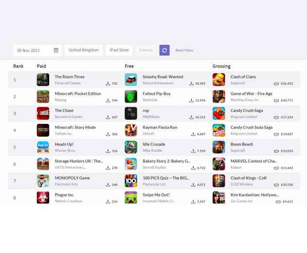
Task: Click Idle Crusade app icon
Action: point(131,147)
